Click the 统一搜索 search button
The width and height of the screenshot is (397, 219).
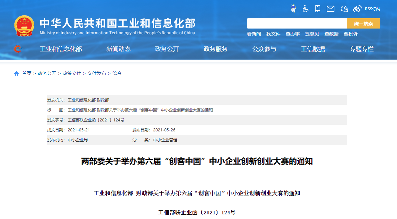click(363, 24)
